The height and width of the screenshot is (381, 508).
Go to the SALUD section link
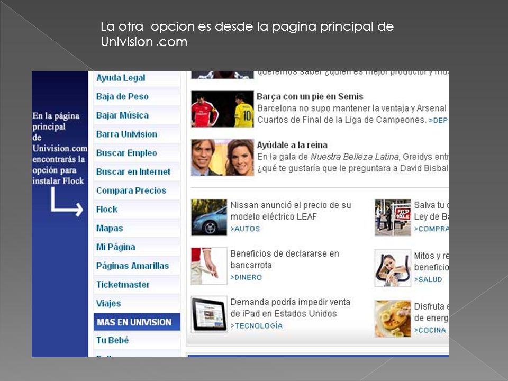coord(428,279)
